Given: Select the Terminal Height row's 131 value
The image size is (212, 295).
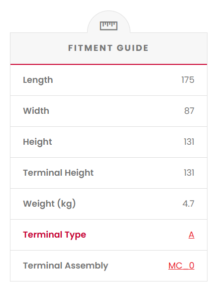Looking at the screenshot, I should point(189,173).
